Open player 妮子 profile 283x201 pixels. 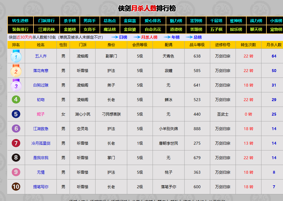coord(41,114)
